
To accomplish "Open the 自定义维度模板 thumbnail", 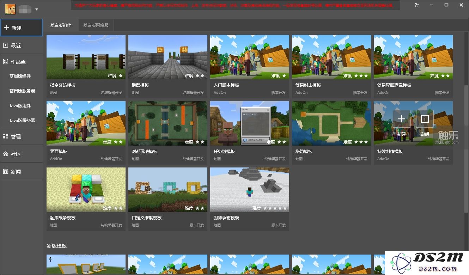I will 168,190.
